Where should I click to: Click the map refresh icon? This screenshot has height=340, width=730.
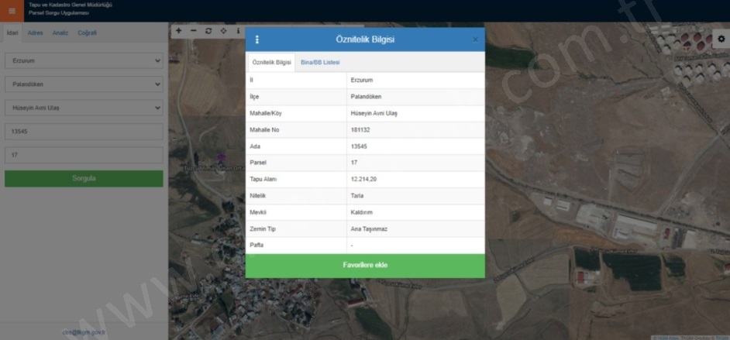point(208,31)
